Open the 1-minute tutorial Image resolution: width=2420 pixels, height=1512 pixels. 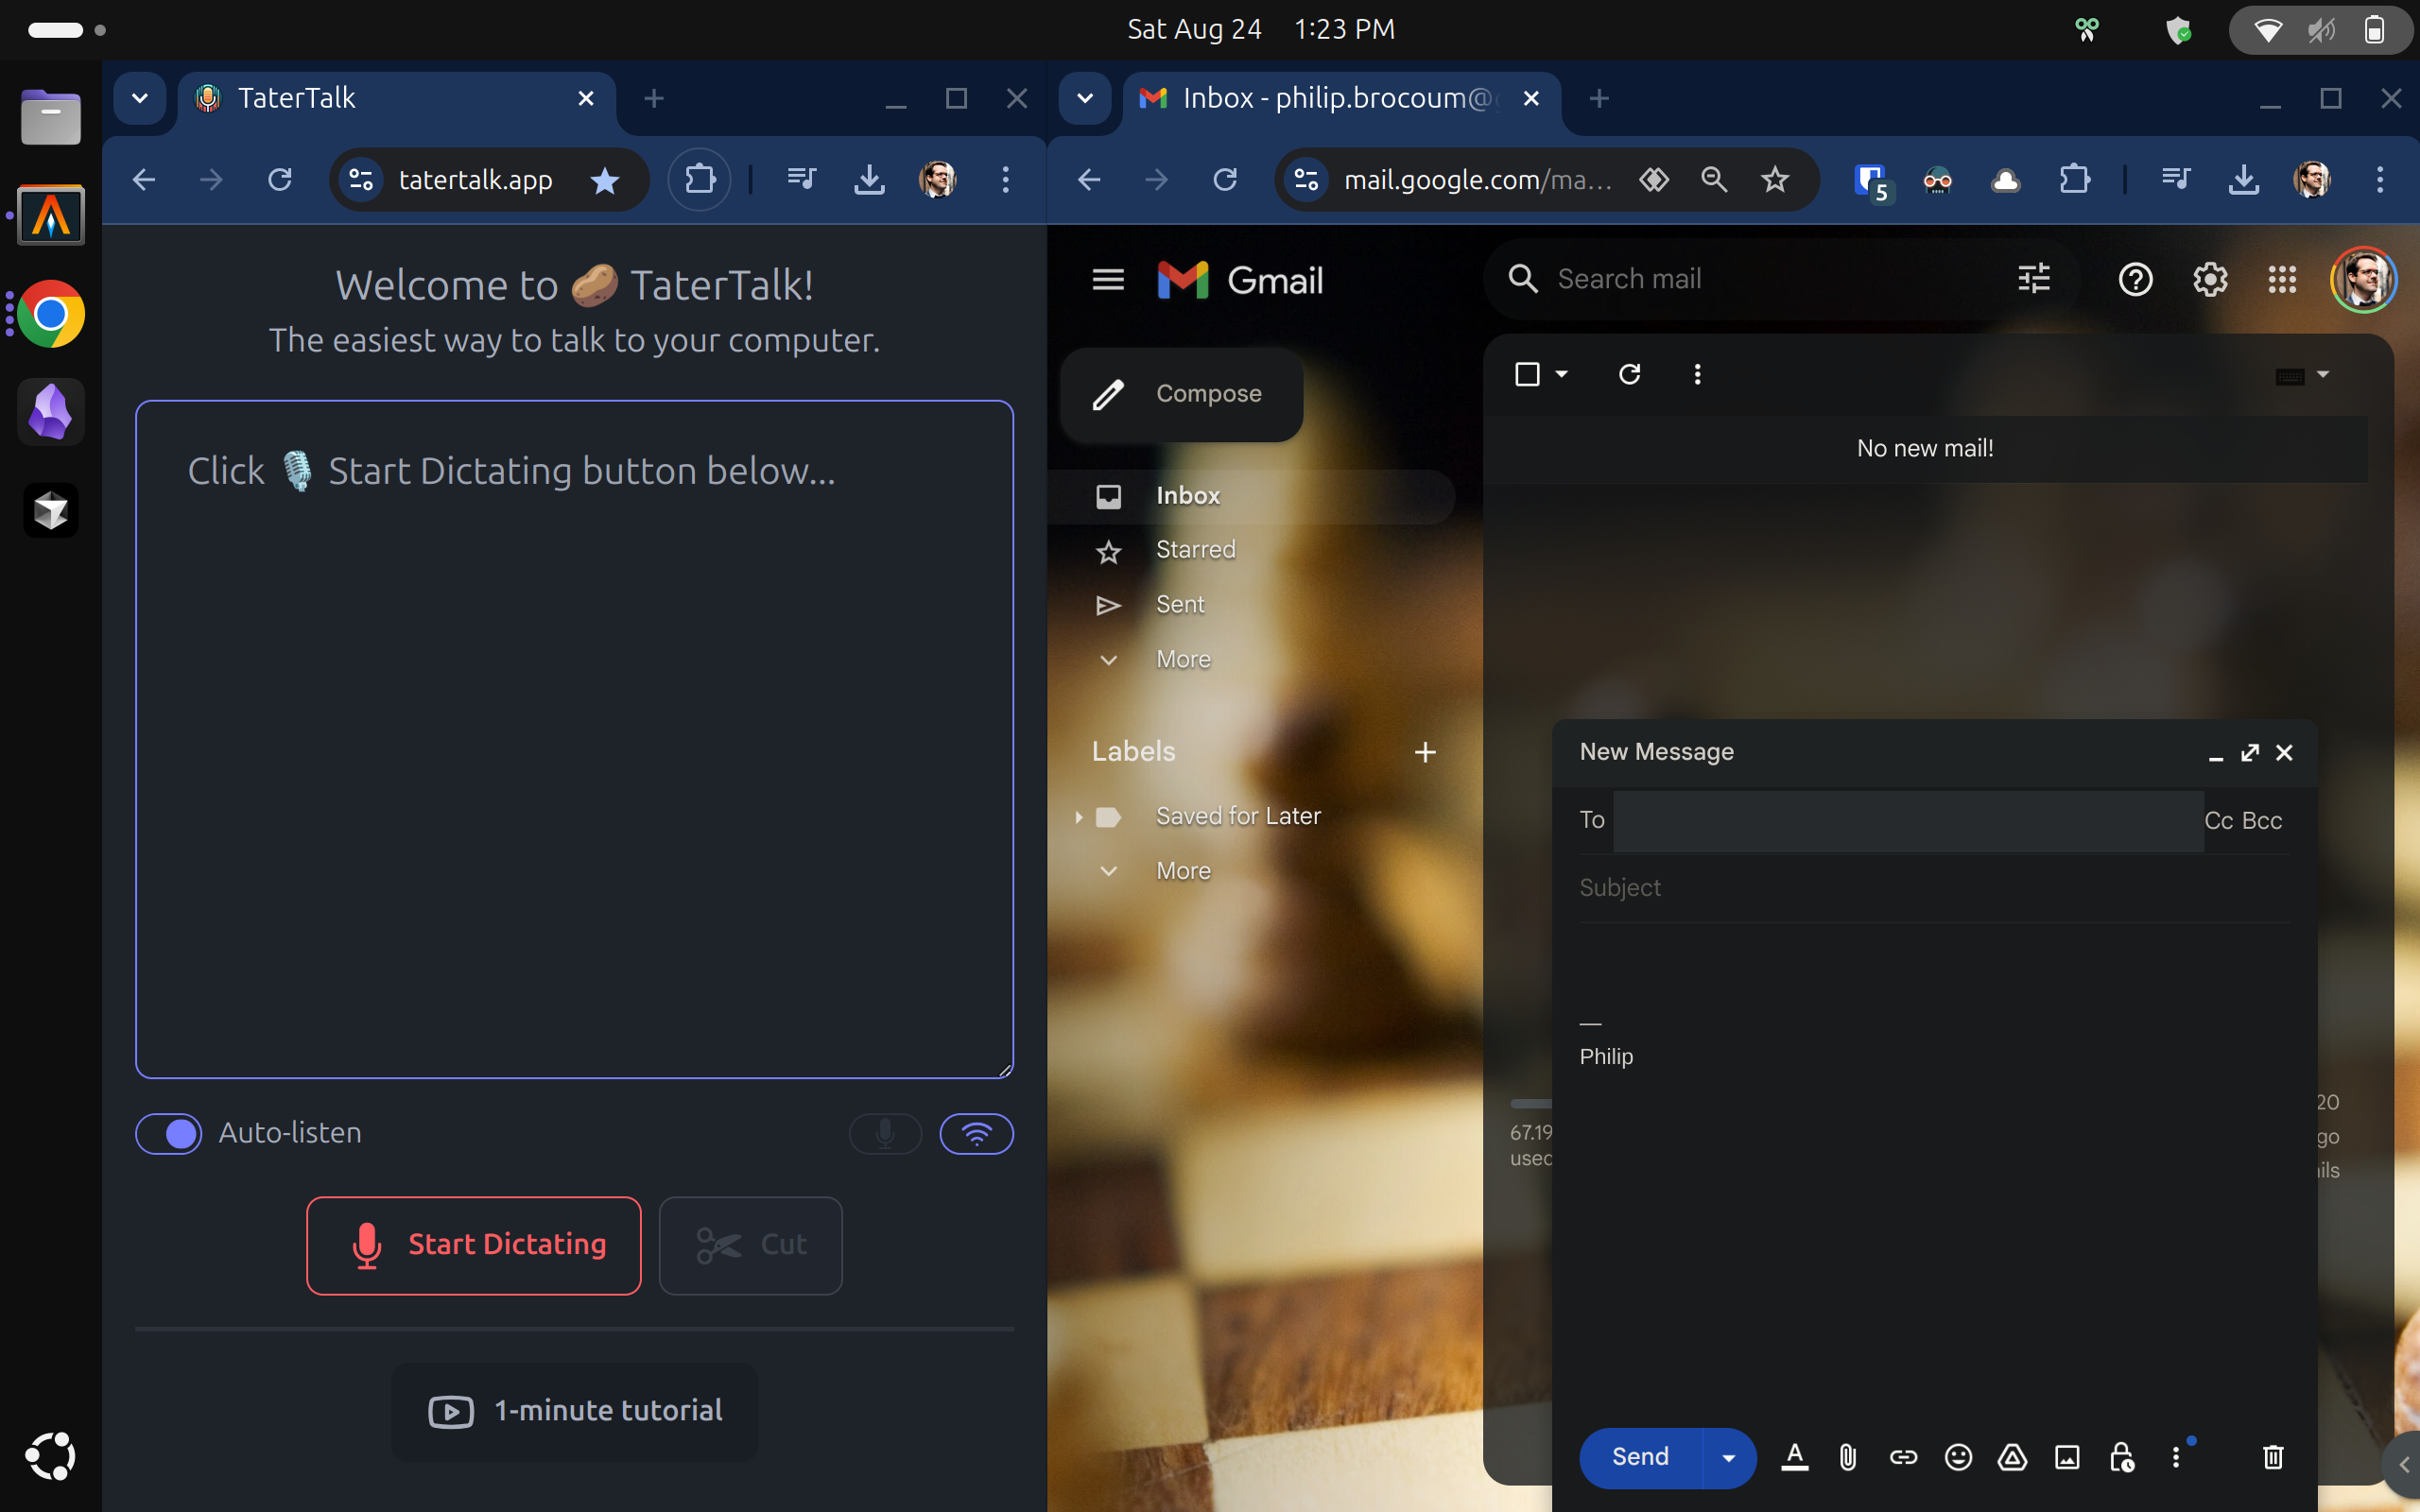(x=575, y=1411)
